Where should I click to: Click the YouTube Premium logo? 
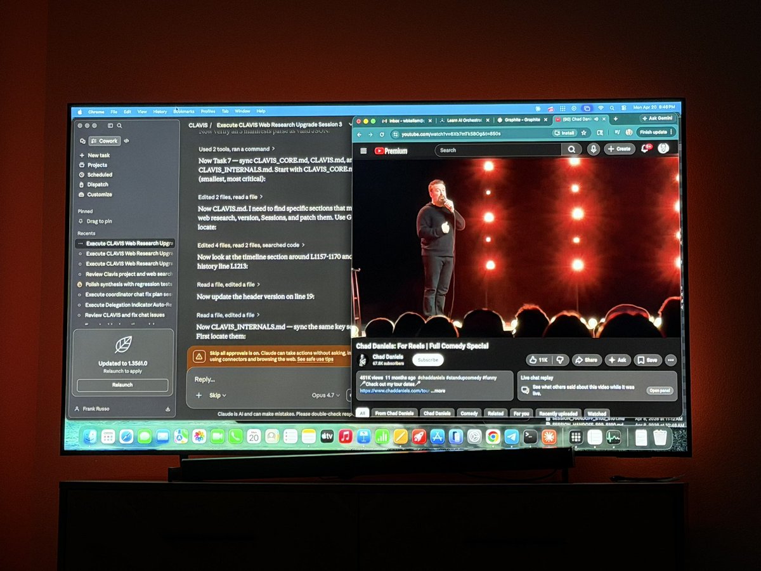pyautogui.click(x=391, y=151)
